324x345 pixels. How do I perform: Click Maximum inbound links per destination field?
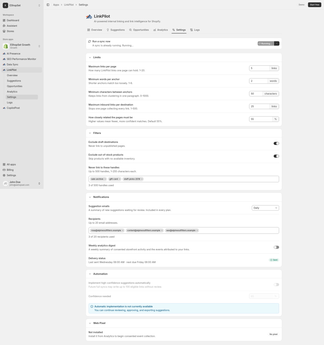click(259, 106)
